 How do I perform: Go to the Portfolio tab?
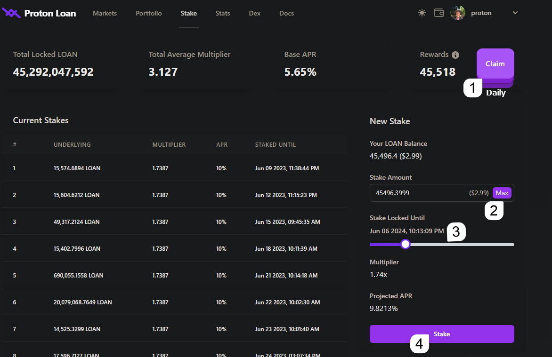coord(148,13)
